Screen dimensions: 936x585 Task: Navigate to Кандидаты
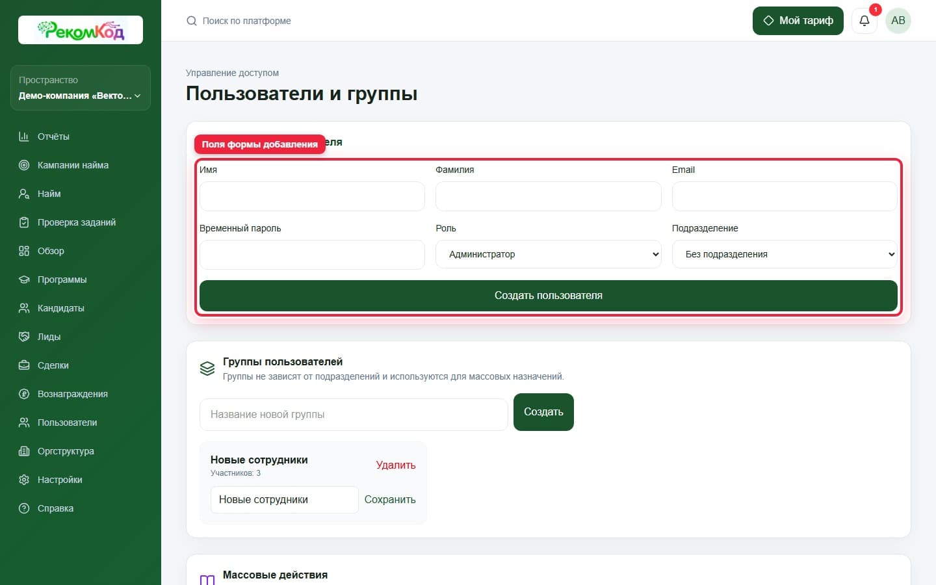pyautogui.click(x=81, y=308)
